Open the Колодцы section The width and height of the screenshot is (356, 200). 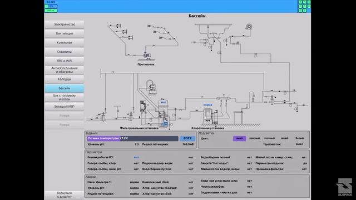click(x=65, y=79)
